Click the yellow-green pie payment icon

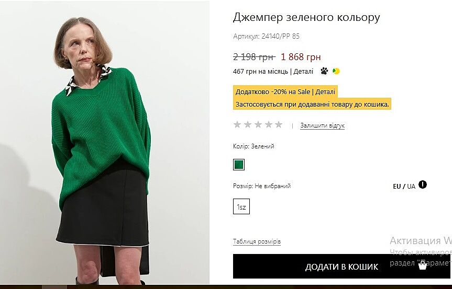click(x=336, y=71)
